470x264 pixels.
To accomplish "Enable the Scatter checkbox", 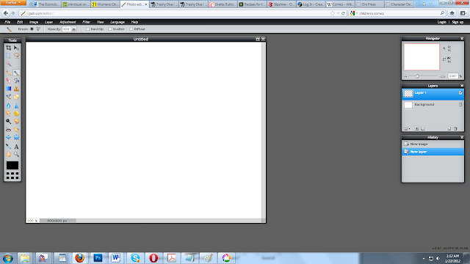I will tap(110, 29).
